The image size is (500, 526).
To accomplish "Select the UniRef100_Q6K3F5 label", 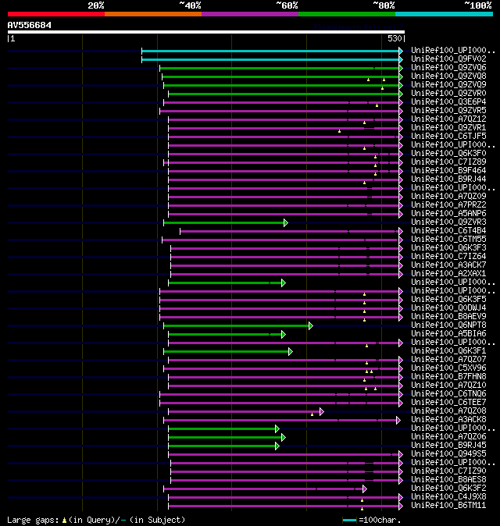I will point(448,299).
